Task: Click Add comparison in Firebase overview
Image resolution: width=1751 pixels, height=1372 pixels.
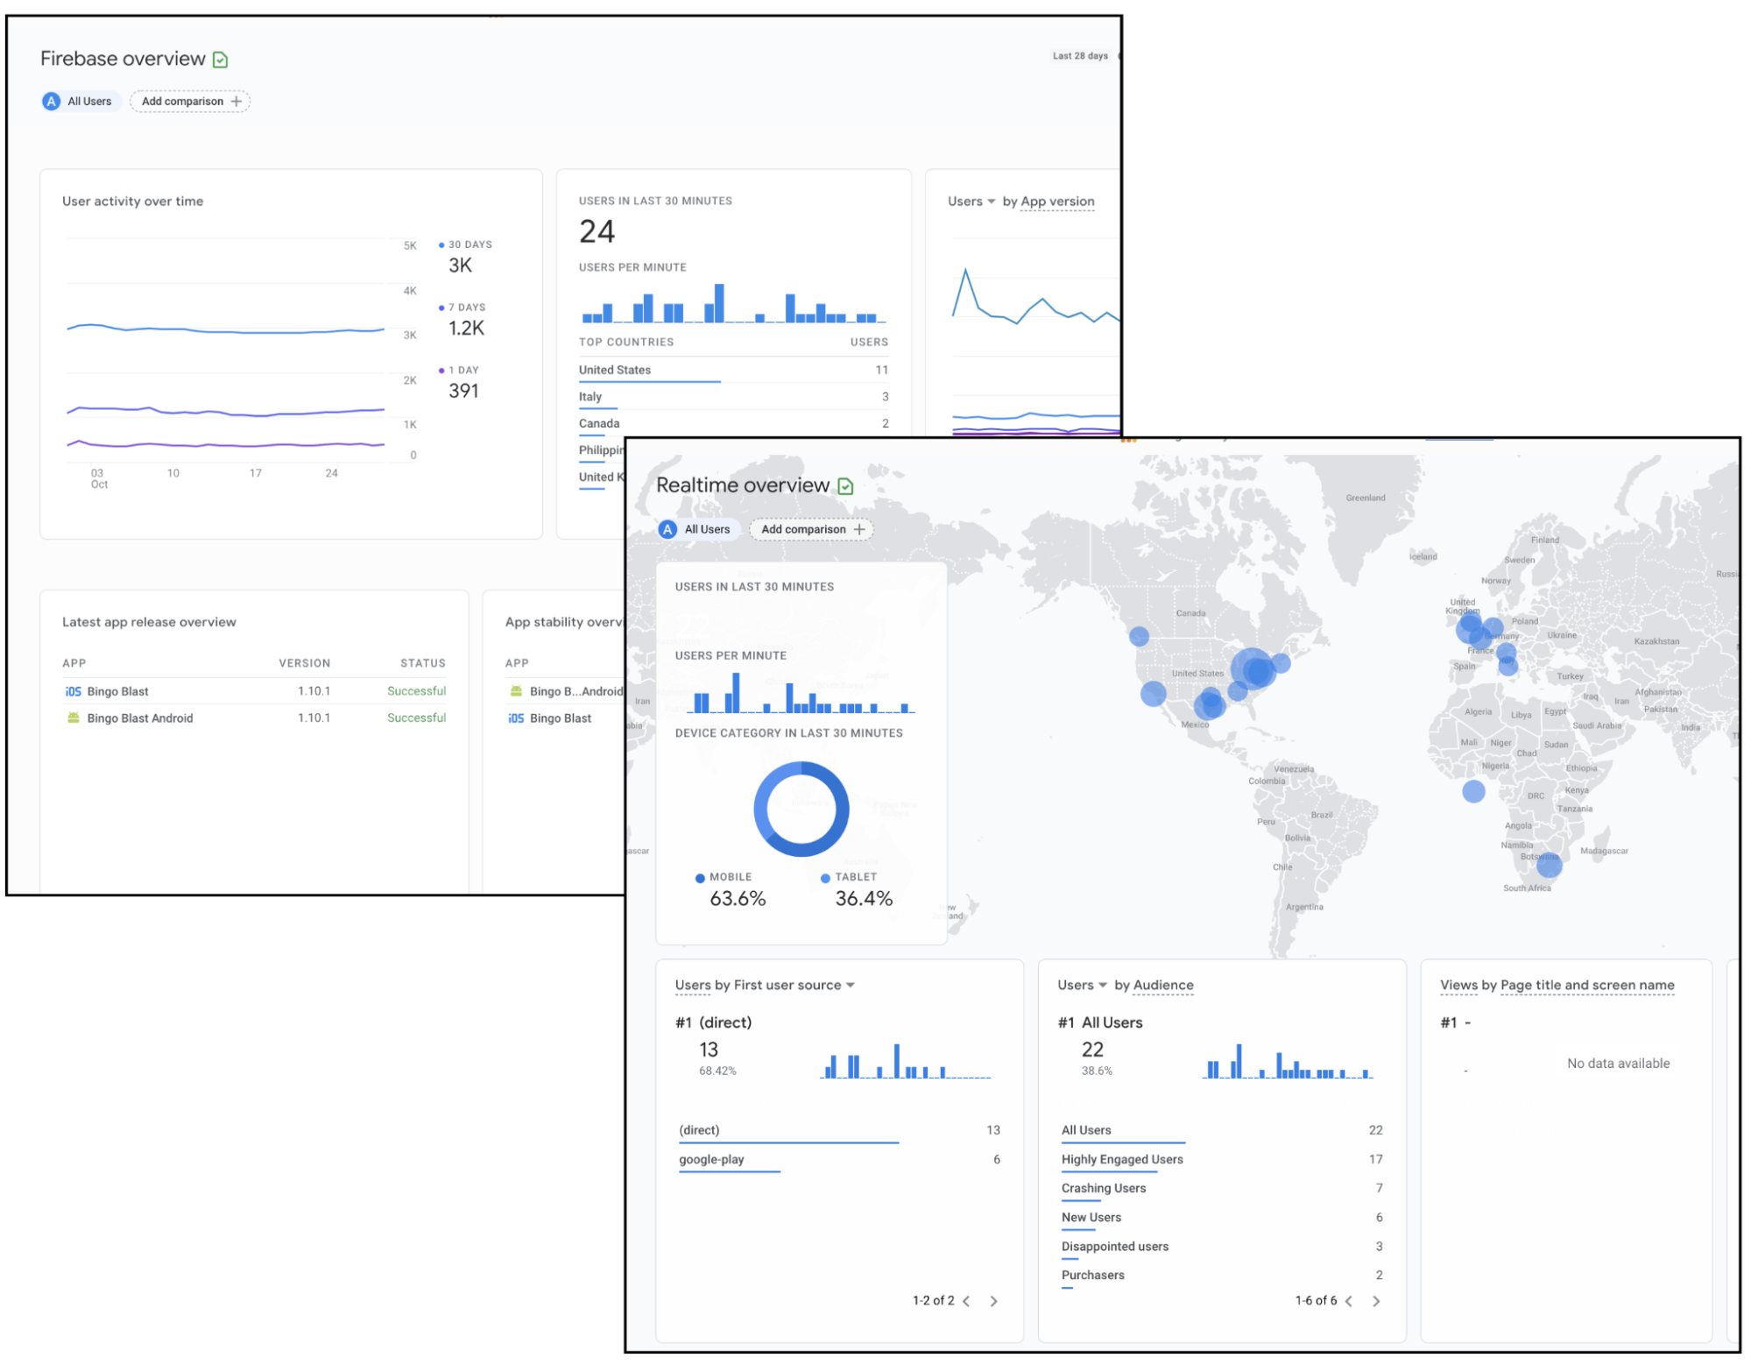Action: pyautogui.click(x=190, y=102)
